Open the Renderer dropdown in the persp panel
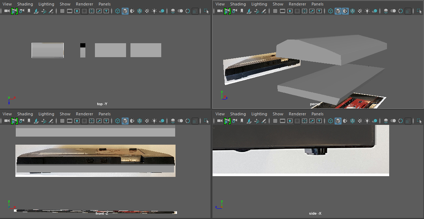 tap(297, 4)
